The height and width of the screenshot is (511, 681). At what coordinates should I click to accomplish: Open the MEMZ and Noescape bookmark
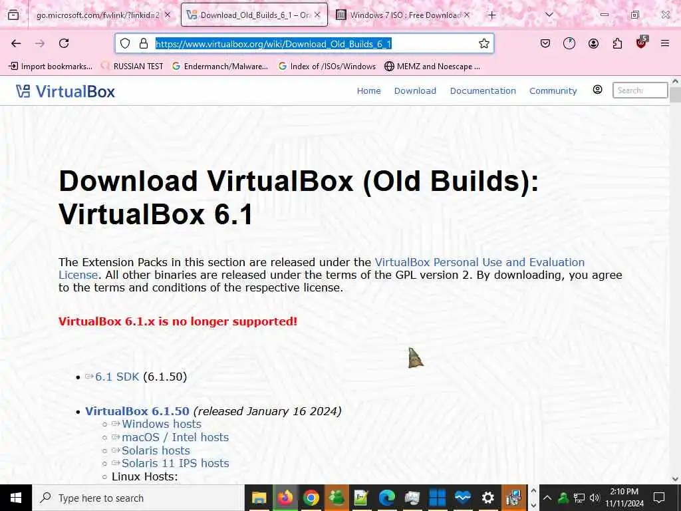tap(432, 67)
